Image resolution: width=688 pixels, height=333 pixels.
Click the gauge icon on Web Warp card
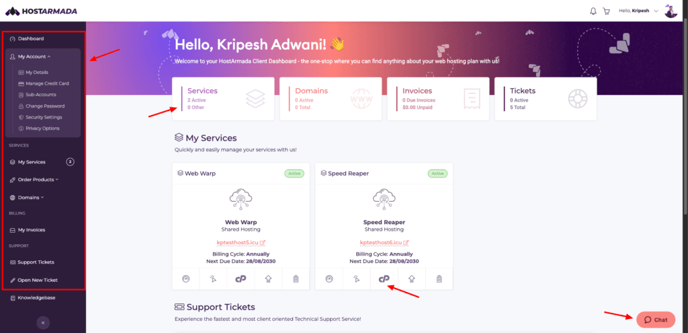coord(185,279)
